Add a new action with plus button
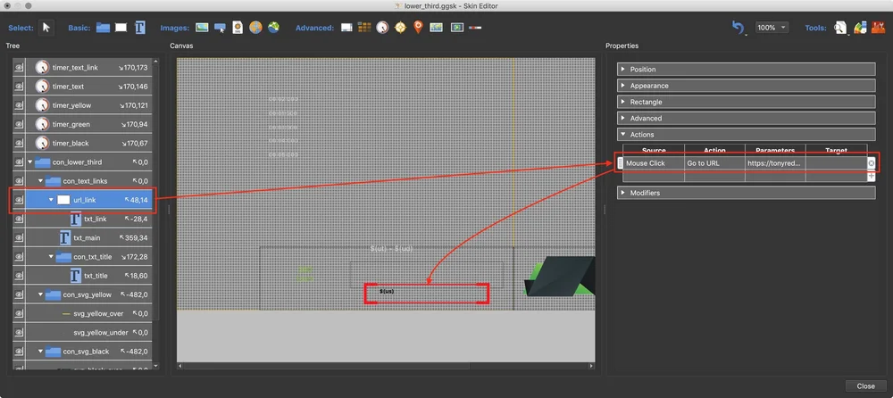The height and width of the screenshot is (398, 893). (872, 177)
